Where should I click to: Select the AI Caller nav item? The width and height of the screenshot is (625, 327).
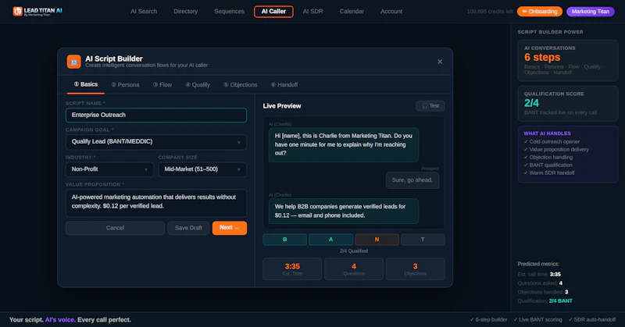[x=273, y=12]
